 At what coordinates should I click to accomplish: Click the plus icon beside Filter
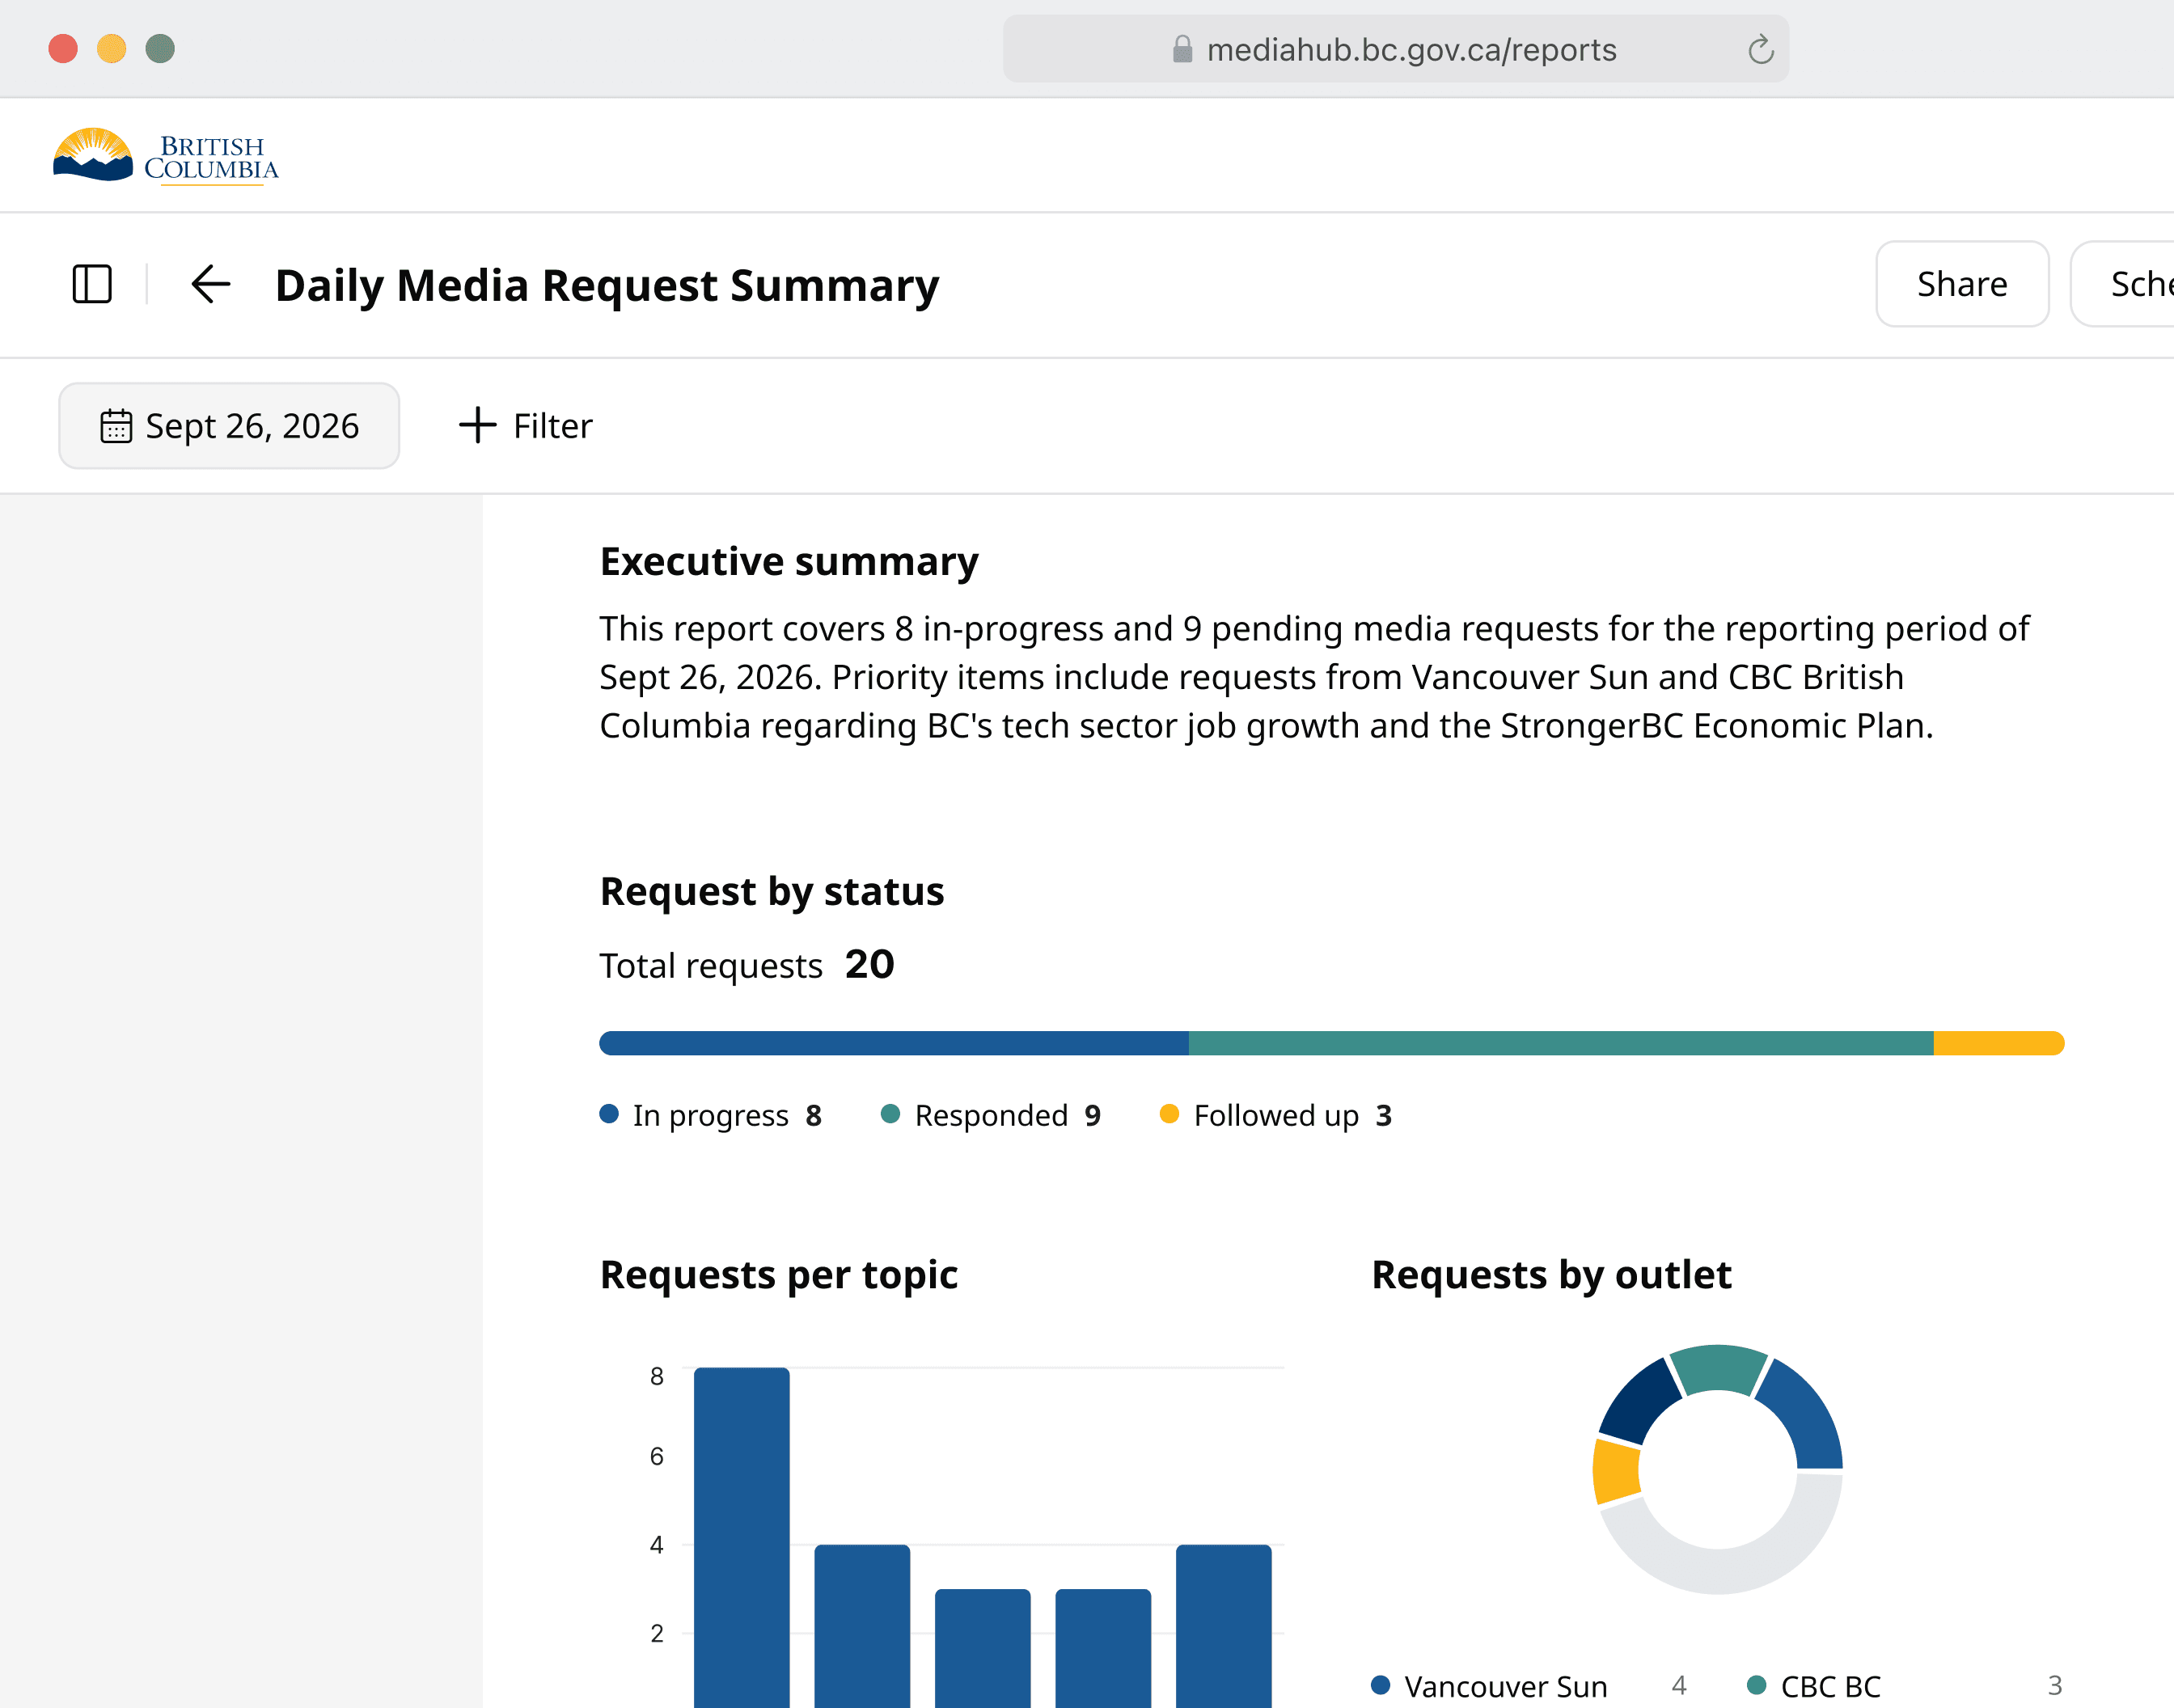[478, 425]
